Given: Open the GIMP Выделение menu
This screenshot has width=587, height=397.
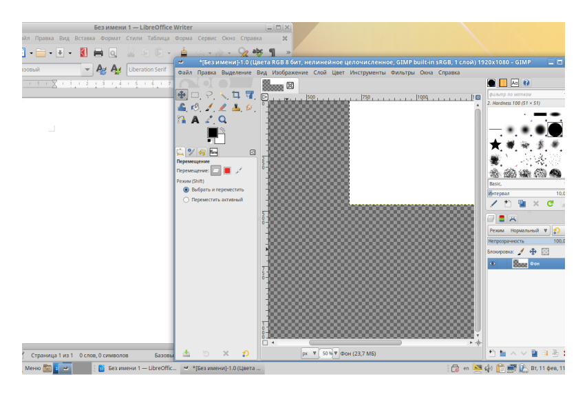Looking at the screenshot, I should pos(236,72).
